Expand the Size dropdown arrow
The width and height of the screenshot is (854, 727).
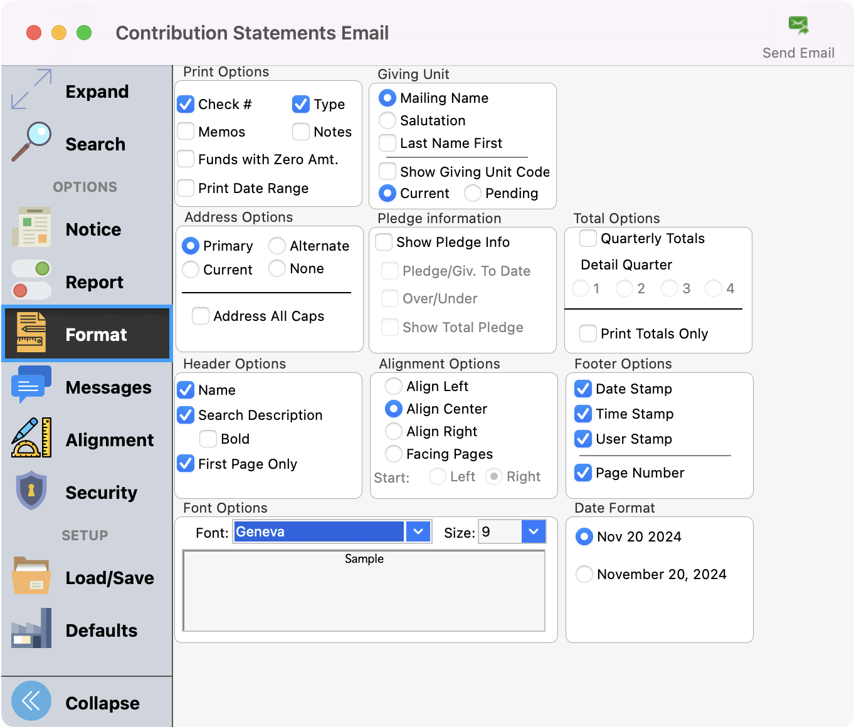pyautogui.click(x=533, y=531)
